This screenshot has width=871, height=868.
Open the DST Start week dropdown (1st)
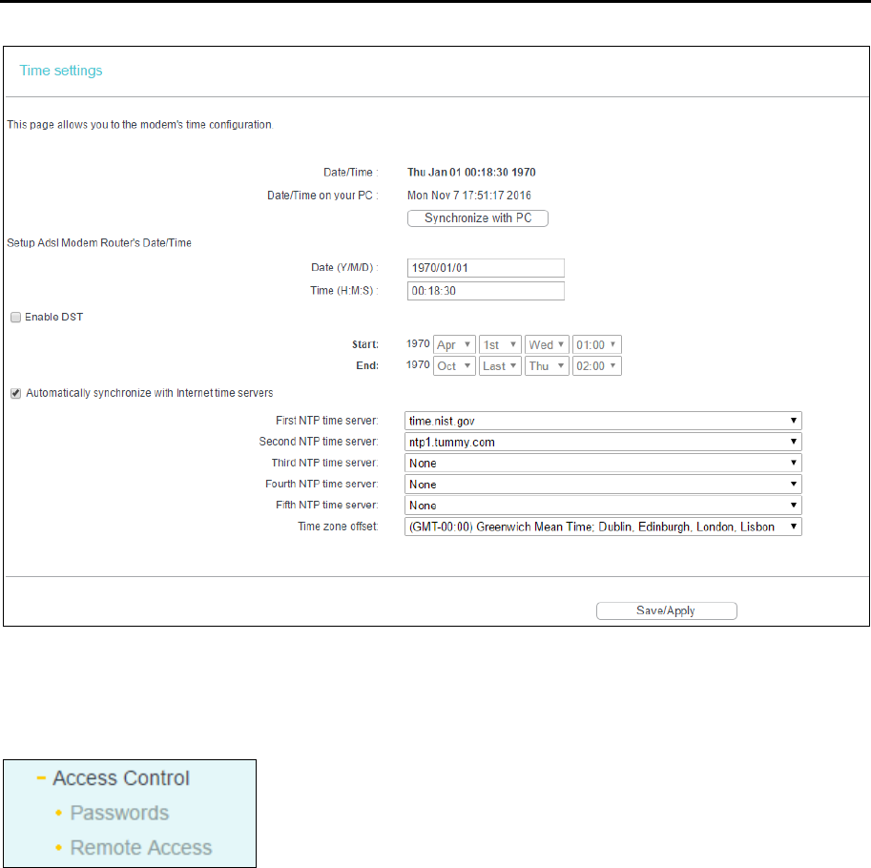pos(500,345)
